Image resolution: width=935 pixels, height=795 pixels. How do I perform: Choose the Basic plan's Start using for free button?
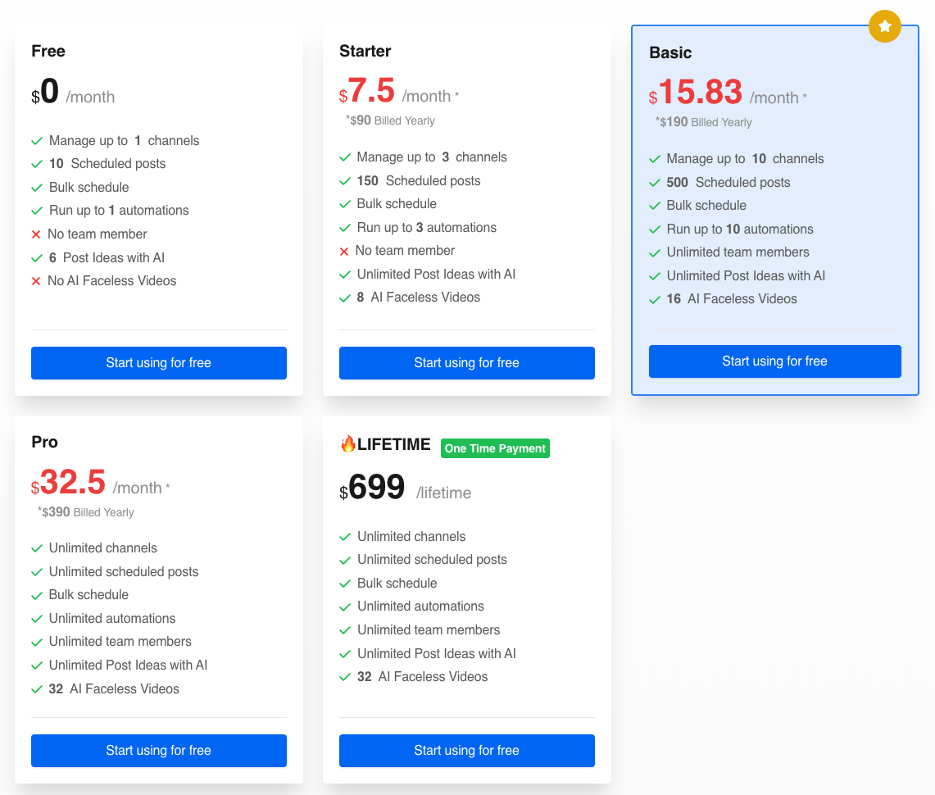[774, 361]
